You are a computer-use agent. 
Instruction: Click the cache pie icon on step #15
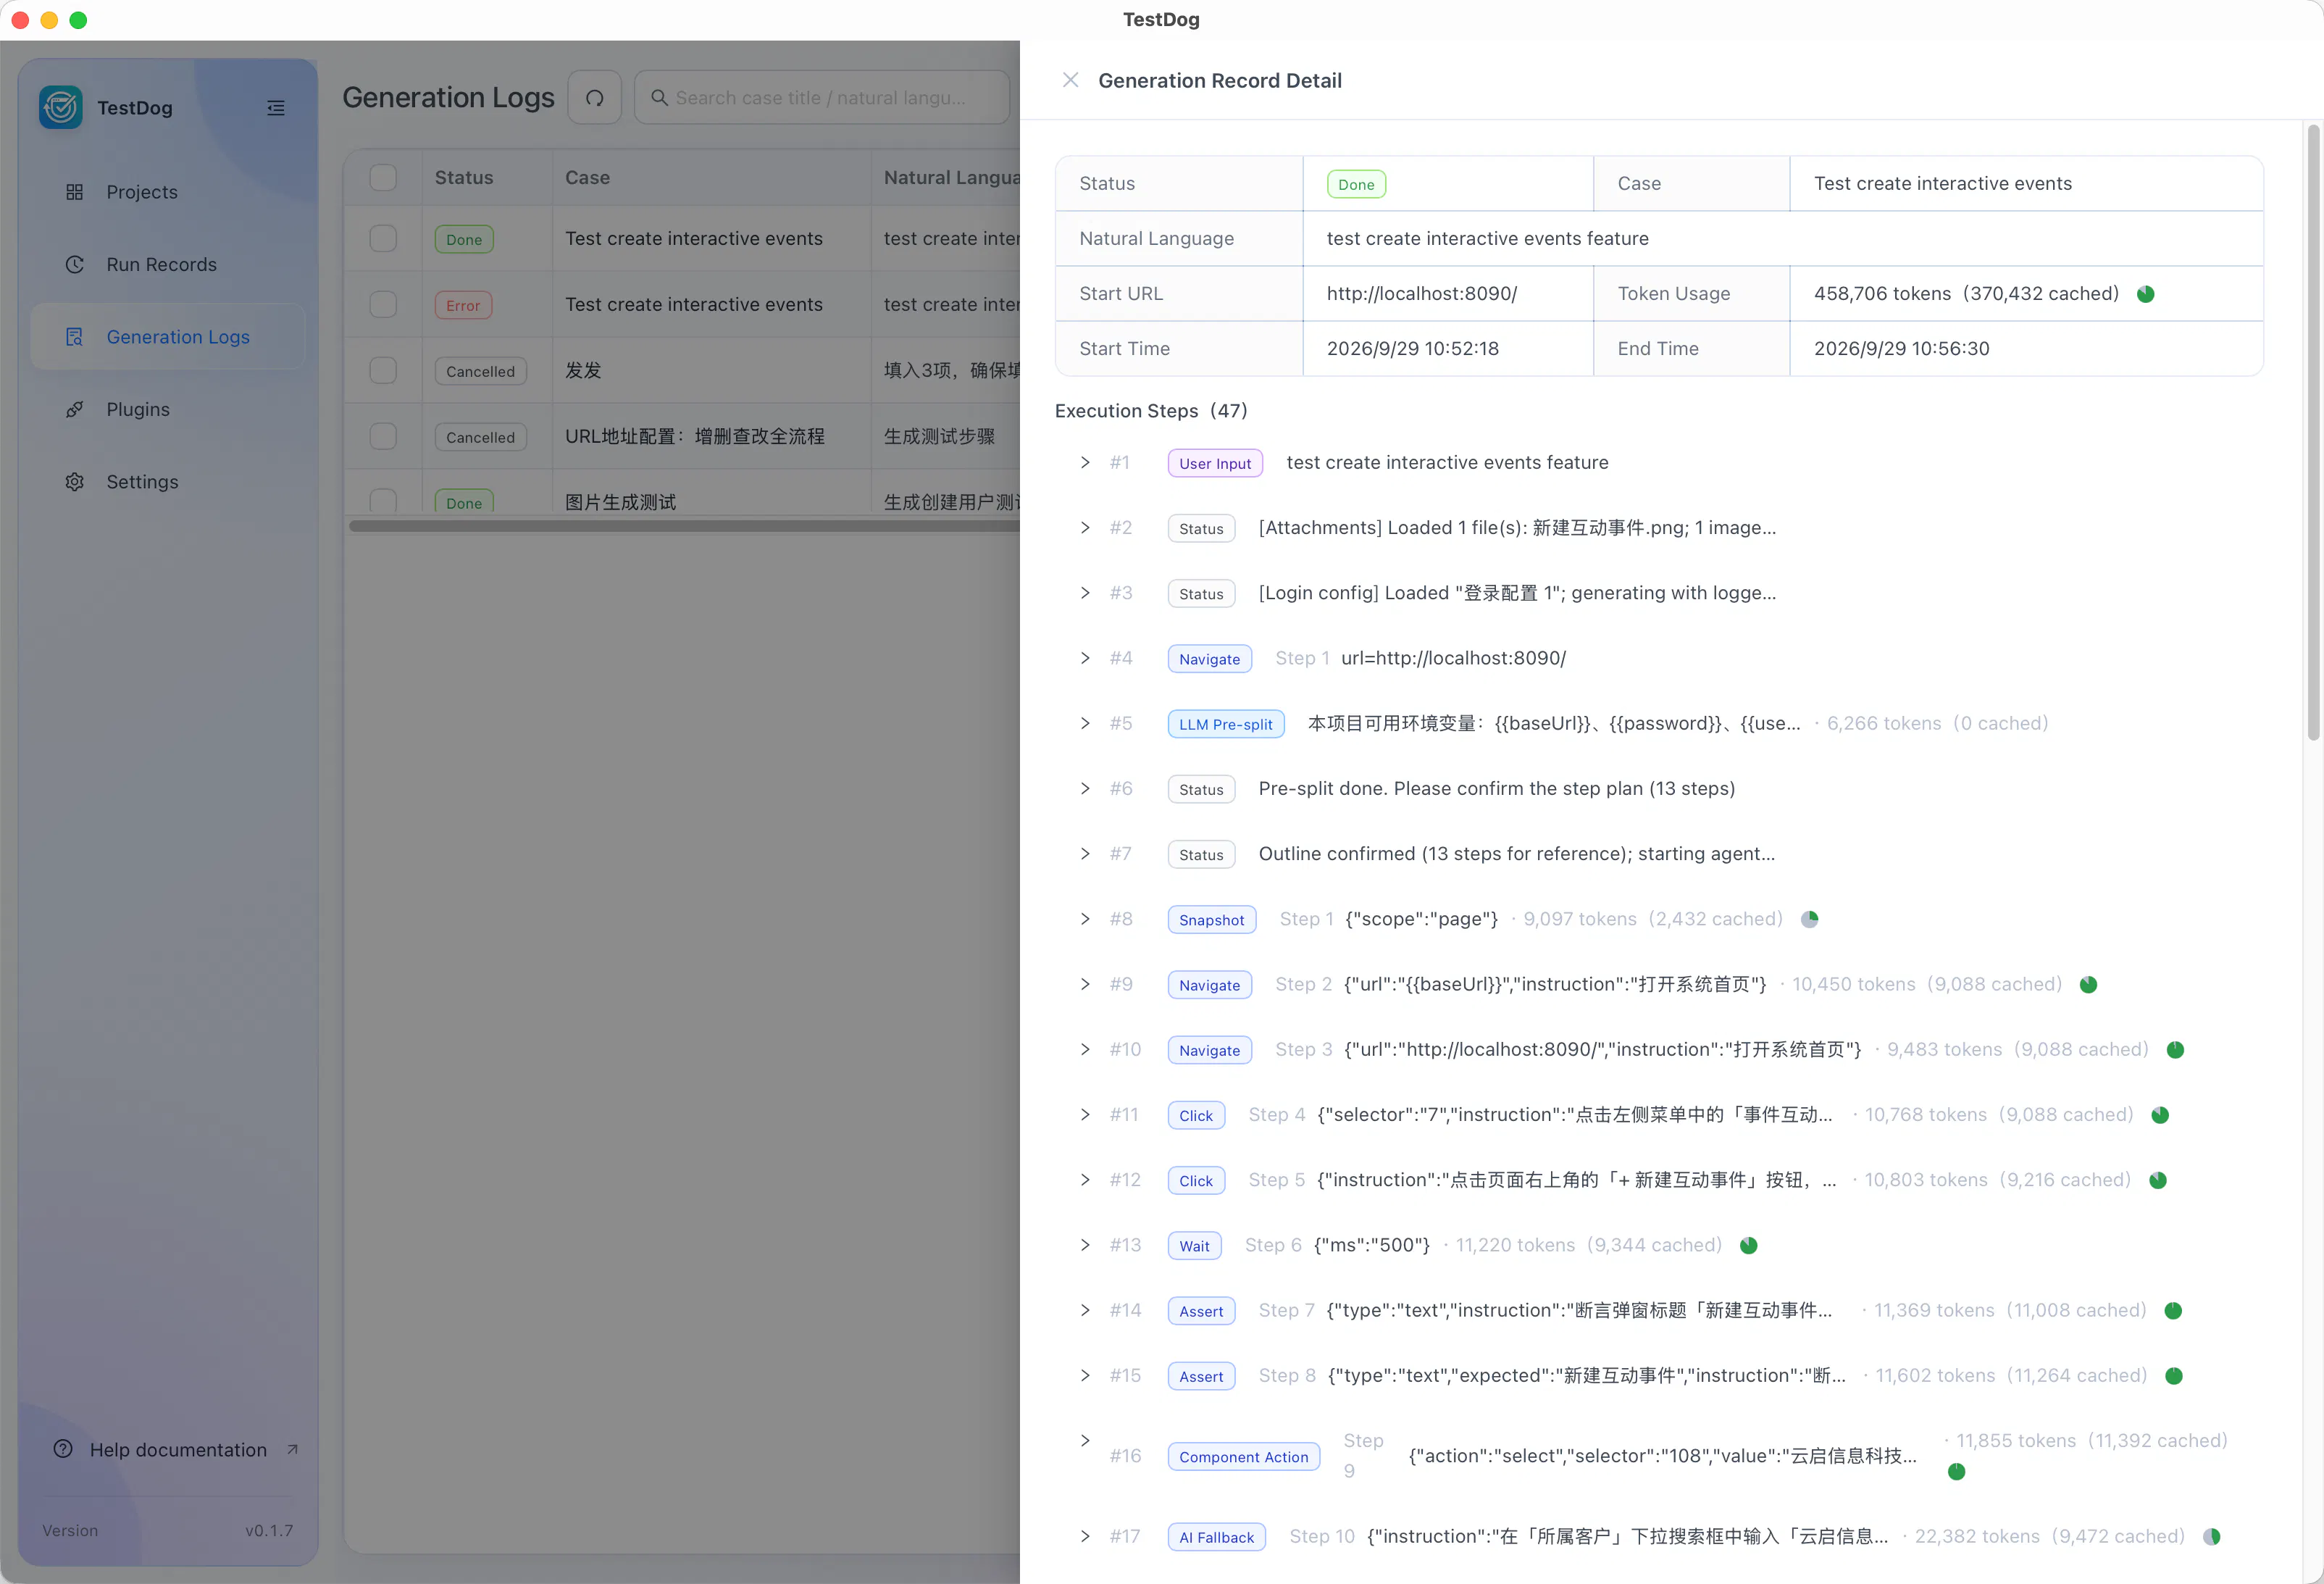tap(2173, 1376)
